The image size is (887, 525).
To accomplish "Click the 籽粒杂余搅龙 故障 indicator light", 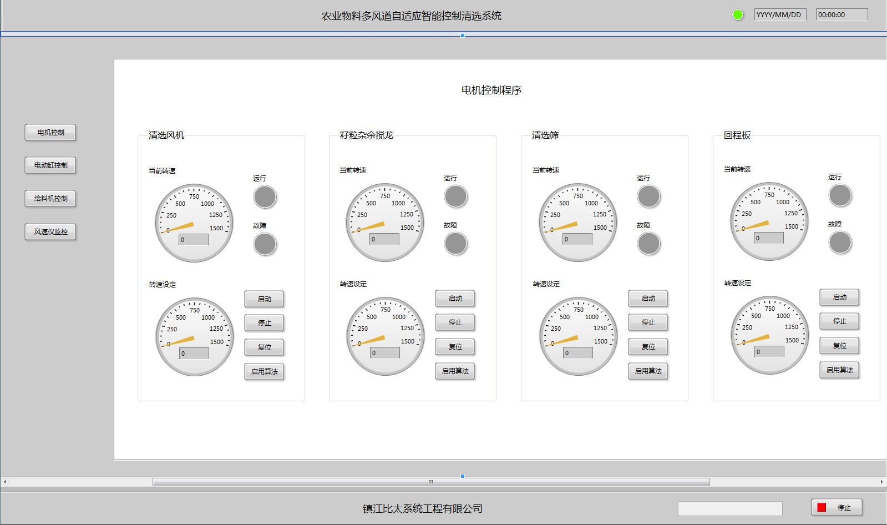I will (x=456, y=244).
